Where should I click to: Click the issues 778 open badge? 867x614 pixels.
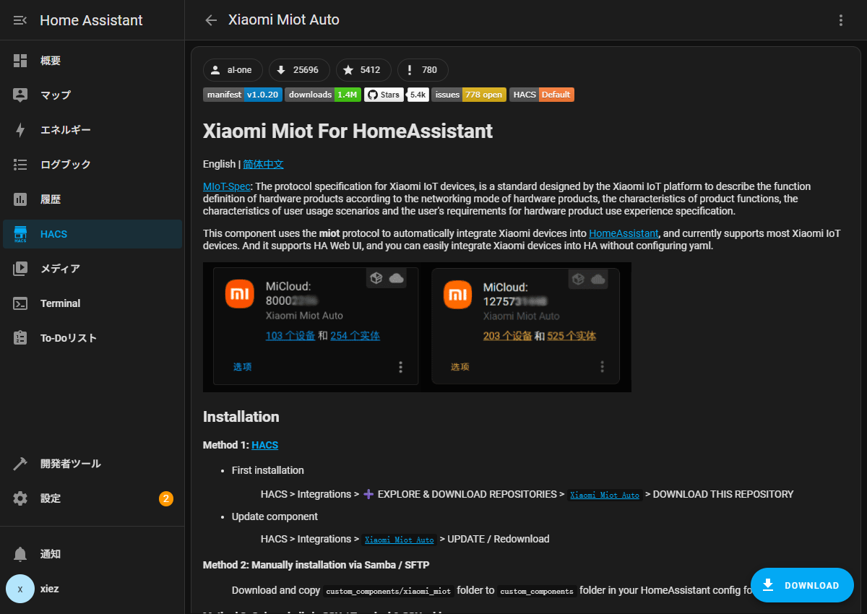pos(469,95)
